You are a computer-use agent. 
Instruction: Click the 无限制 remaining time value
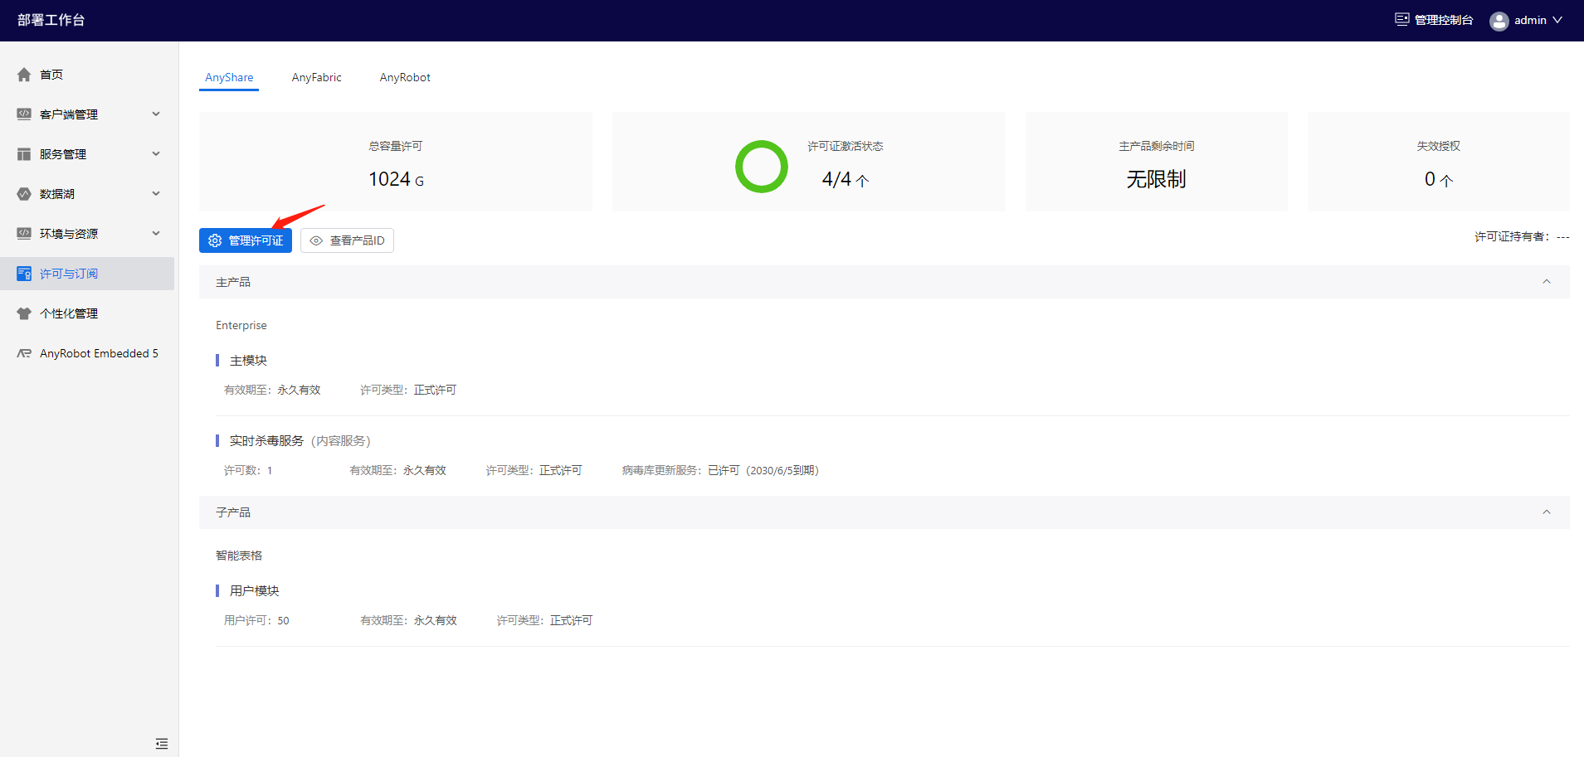[1156, 179]
